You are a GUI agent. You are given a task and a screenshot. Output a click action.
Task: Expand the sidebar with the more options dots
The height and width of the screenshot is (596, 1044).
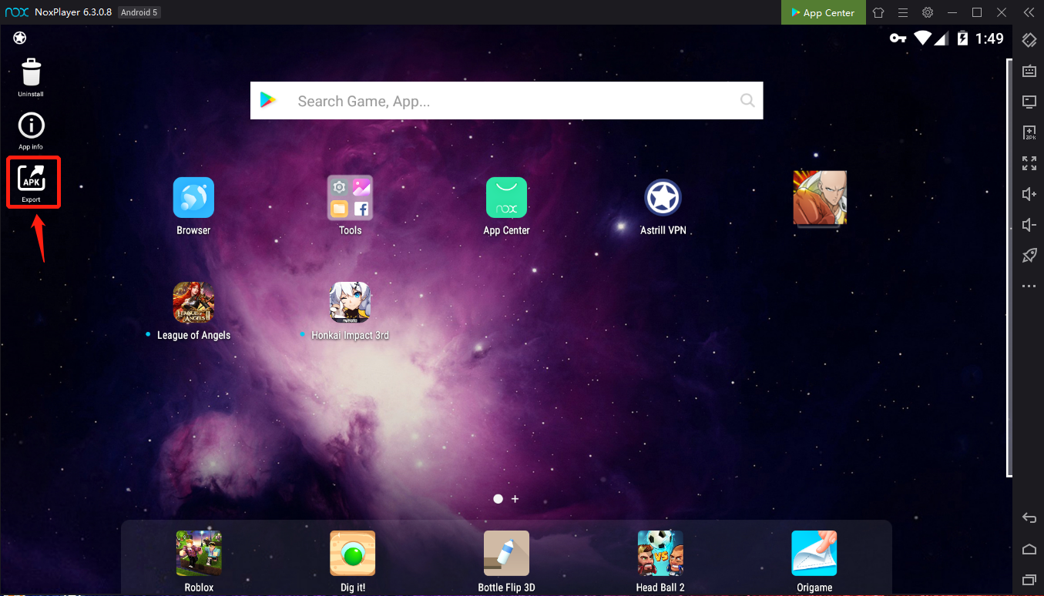pos(1029,286)
